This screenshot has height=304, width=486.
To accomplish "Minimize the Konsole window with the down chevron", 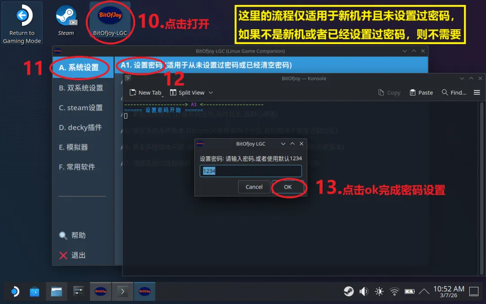I will click(x=462, y=78).
